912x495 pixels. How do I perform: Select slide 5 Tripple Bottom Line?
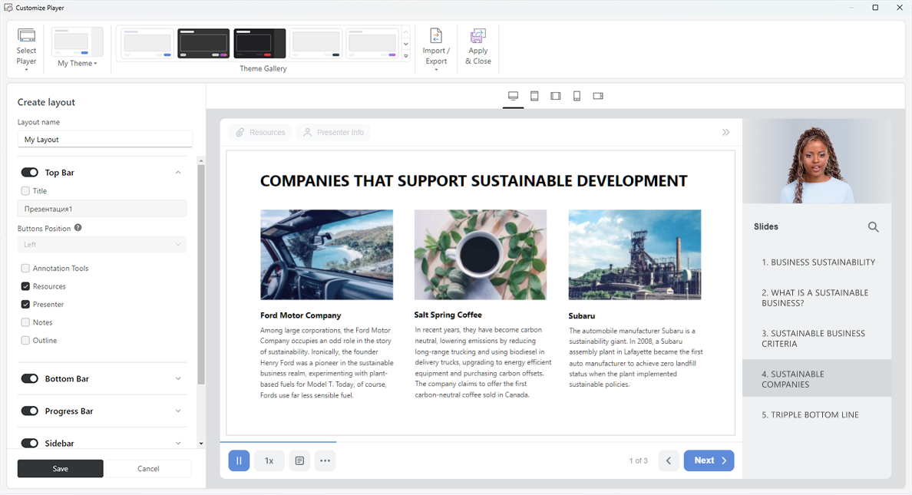810,415
